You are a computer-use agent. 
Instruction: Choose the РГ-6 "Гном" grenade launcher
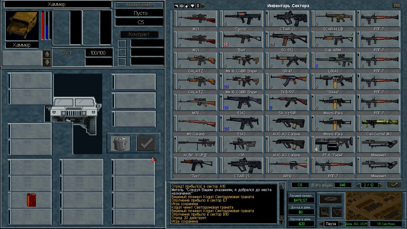(x=334, y=145)
